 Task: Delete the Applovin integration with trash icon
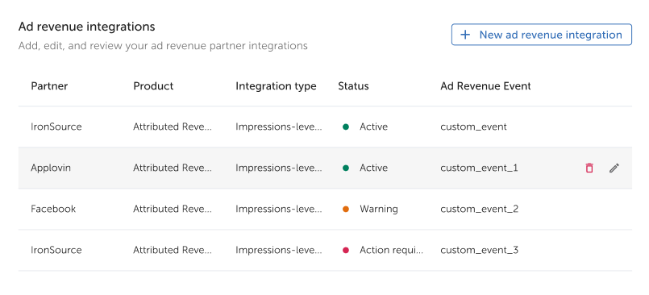589,168
